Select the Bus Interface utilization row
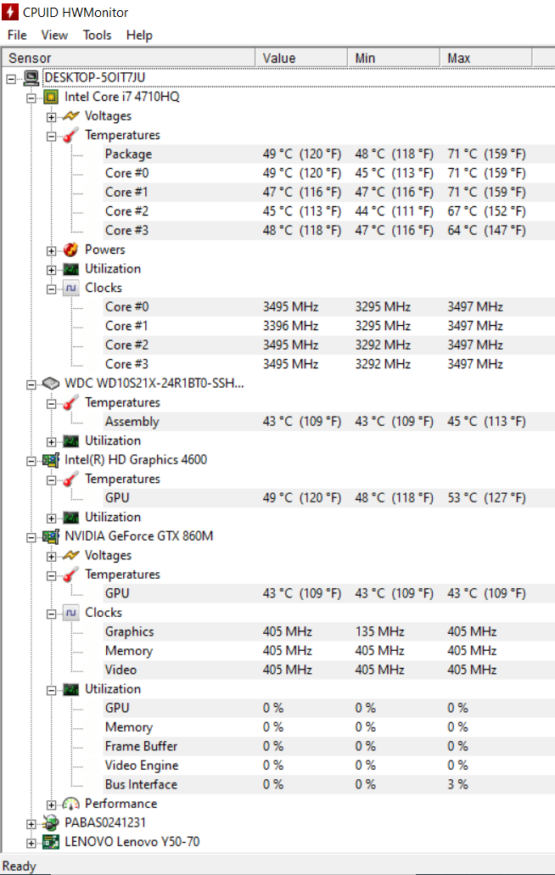The image size is (555, 875). point(329,784)
